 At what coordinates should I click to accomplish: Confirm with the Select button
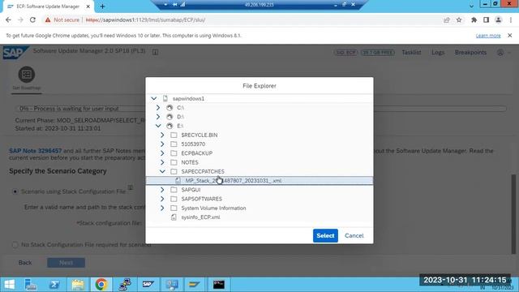[325, 235]
